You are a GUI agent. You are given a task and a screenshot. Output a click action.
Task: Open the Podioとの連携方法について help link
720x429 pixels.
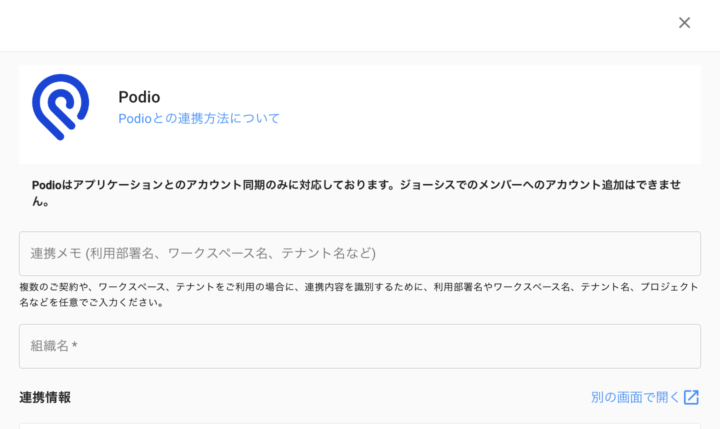click(x=199, y=118)
